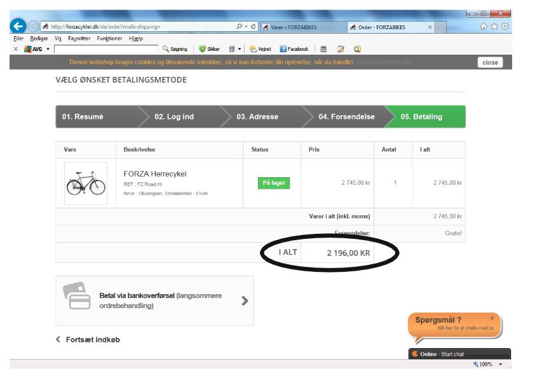The image size is (535, 378).
Task: Click the REF : FZ Road Hr text
Action: pos(143,184)
